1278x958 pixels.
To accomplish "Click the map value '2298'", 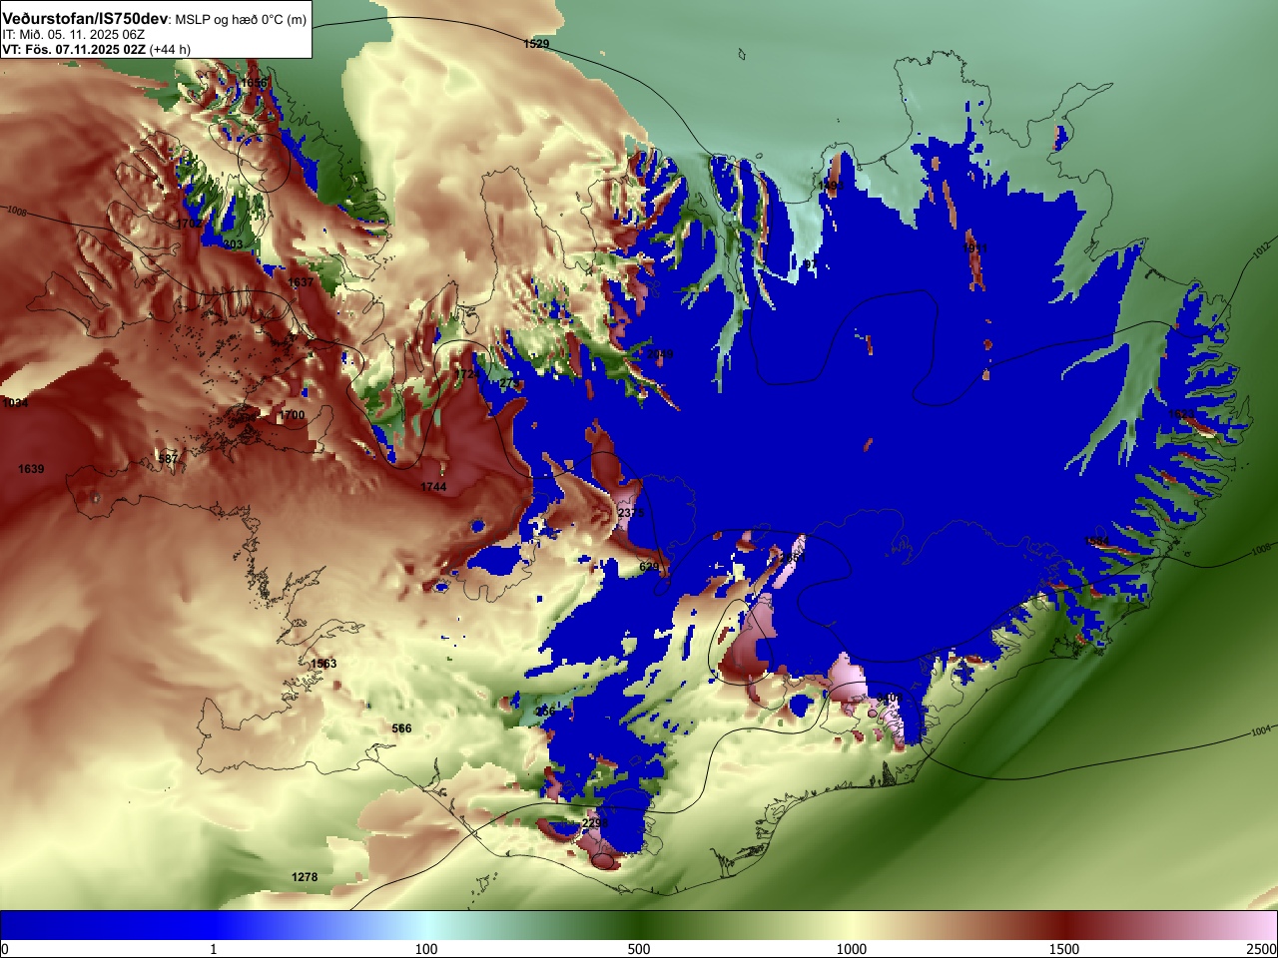I will coord(594,823).
